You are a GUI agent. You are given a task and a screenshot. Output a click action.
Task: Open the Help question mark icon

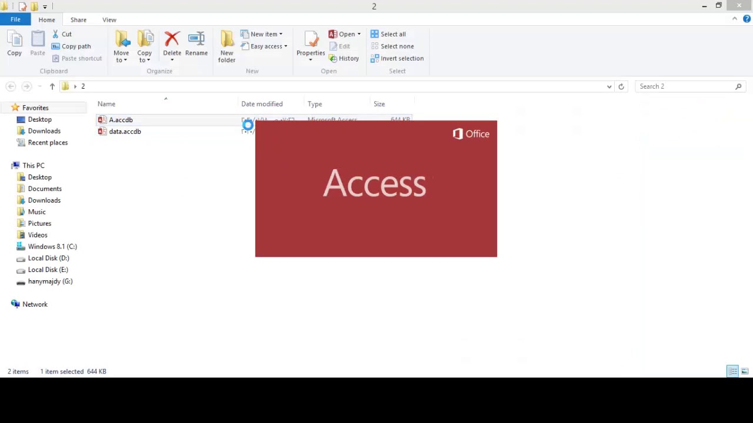click(x=747, y=19)
